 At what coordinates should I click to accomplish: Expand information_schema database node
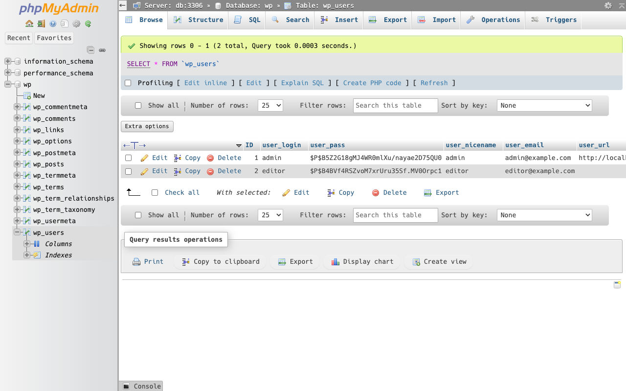(8, 61)
